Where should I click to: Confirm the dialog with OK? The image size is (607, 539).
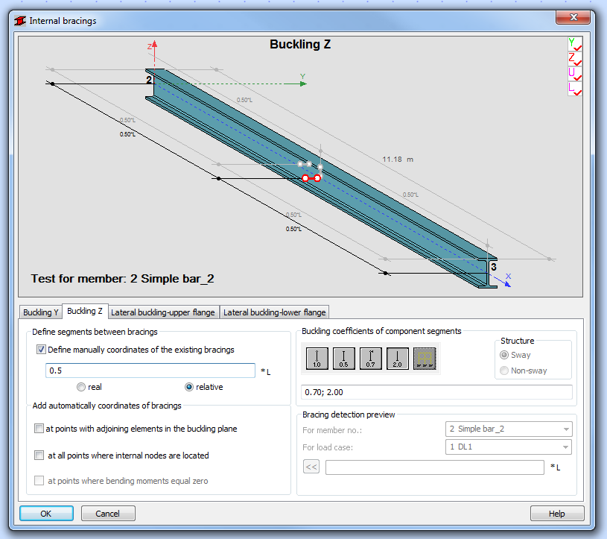click(46, 513)
